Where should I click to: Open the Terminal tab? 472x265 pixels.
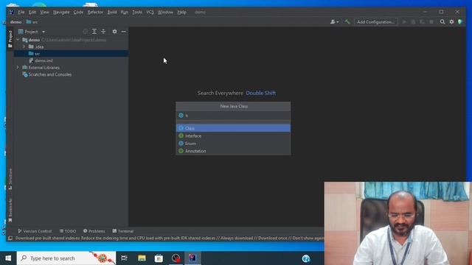coord(123,231)
